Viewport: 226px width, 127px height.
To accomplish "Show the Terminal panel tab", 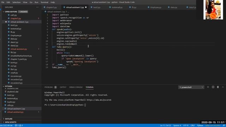I will coord(89,87).
